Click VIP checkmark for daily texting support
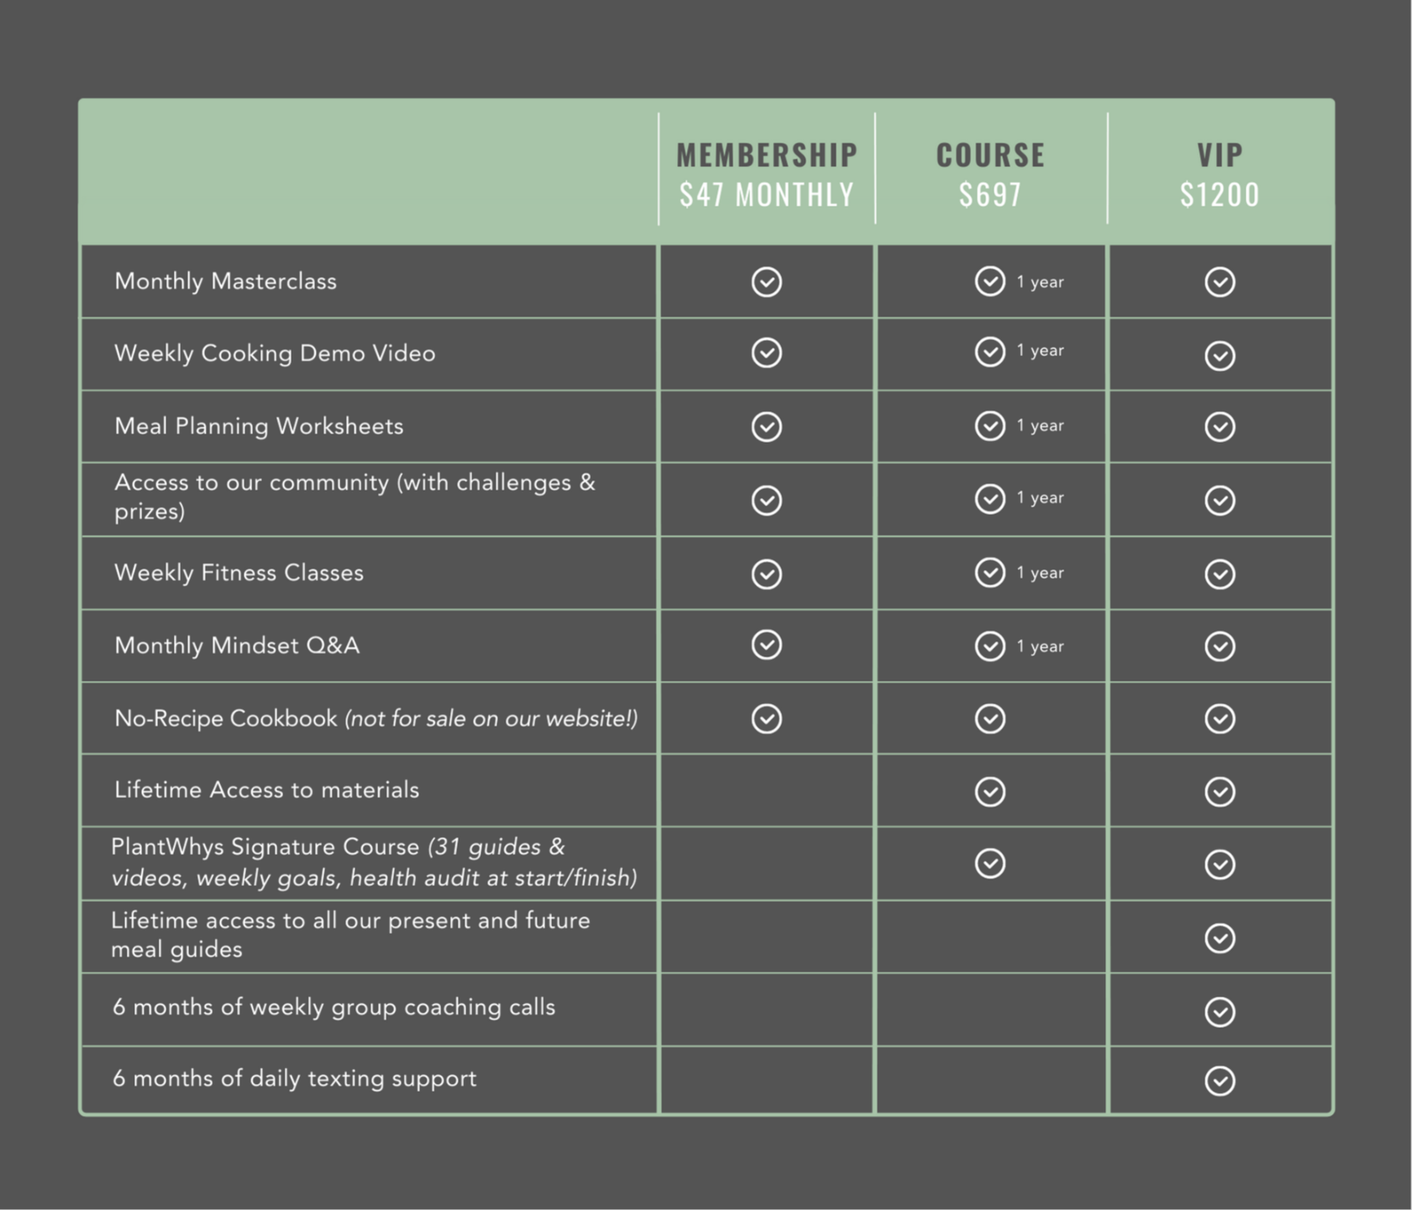 click(1220, 1081)
